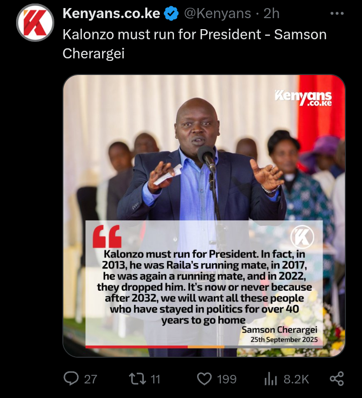Click the red quotation marks graphic
The width and height of the screenshot is (362, 398).
click(107, 236)
